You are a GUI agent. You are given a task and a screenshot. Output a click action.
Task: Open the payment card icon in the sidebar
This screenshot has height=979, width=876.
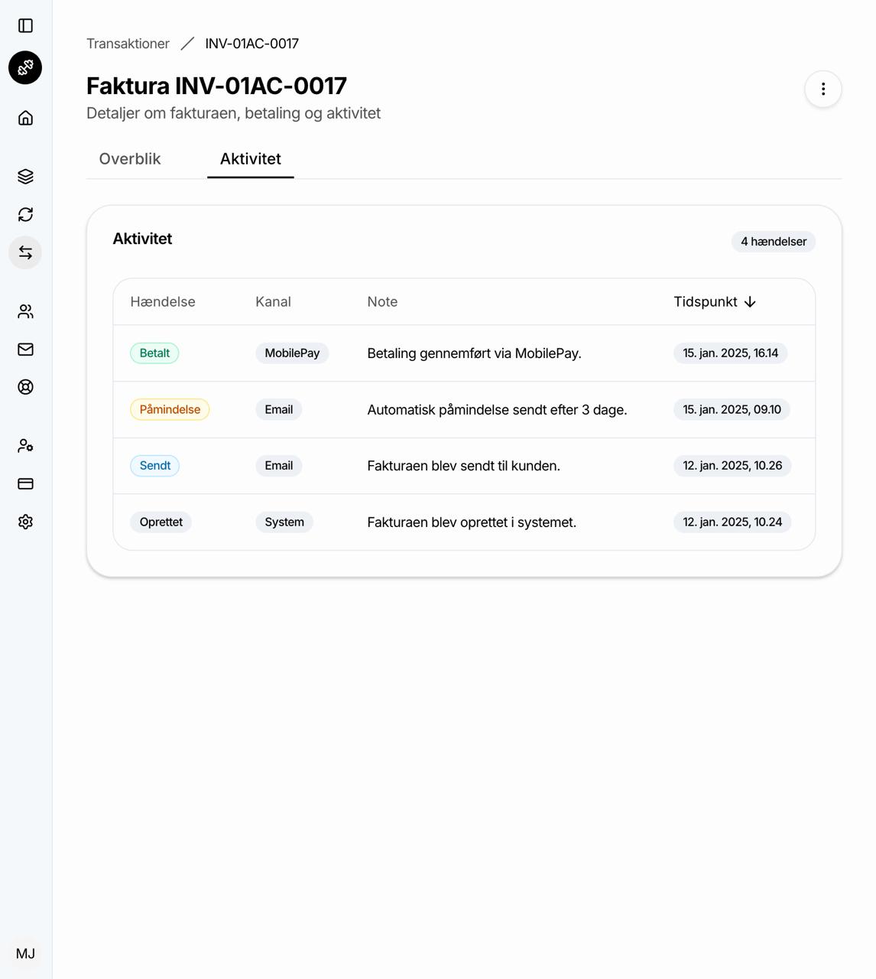[26, 483]
